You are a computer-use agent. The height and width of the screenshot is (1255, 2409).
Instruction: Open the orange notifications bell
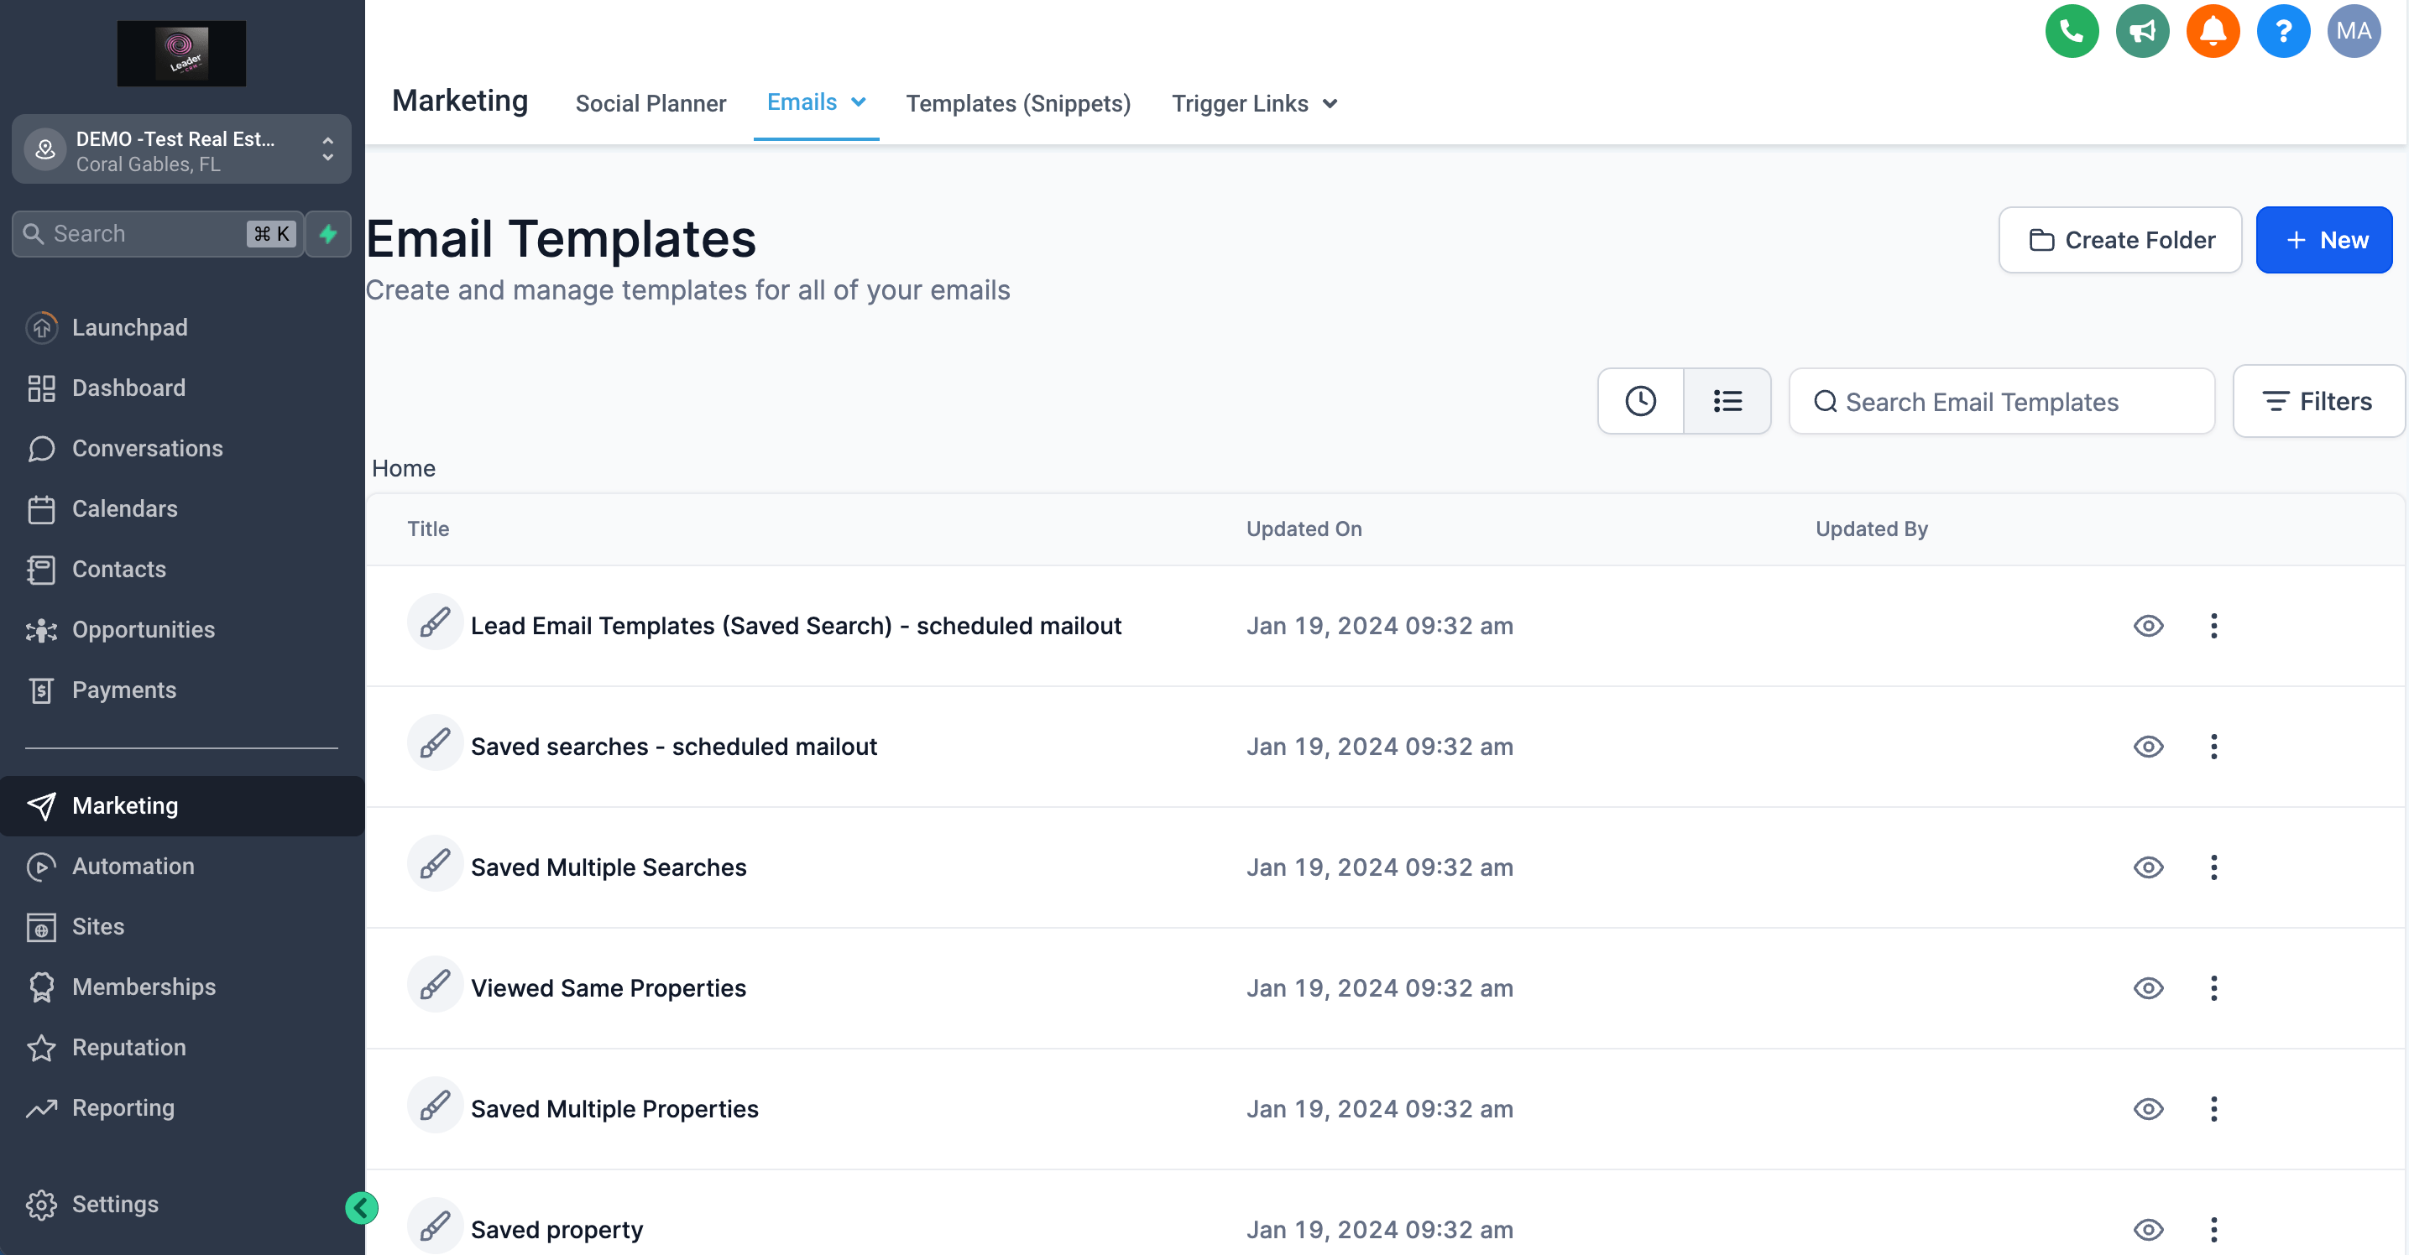pos(2212,31)
